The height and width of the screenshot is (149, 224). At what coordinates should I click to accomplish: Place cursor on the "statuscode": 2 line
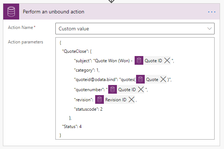[x=89, y=109]
